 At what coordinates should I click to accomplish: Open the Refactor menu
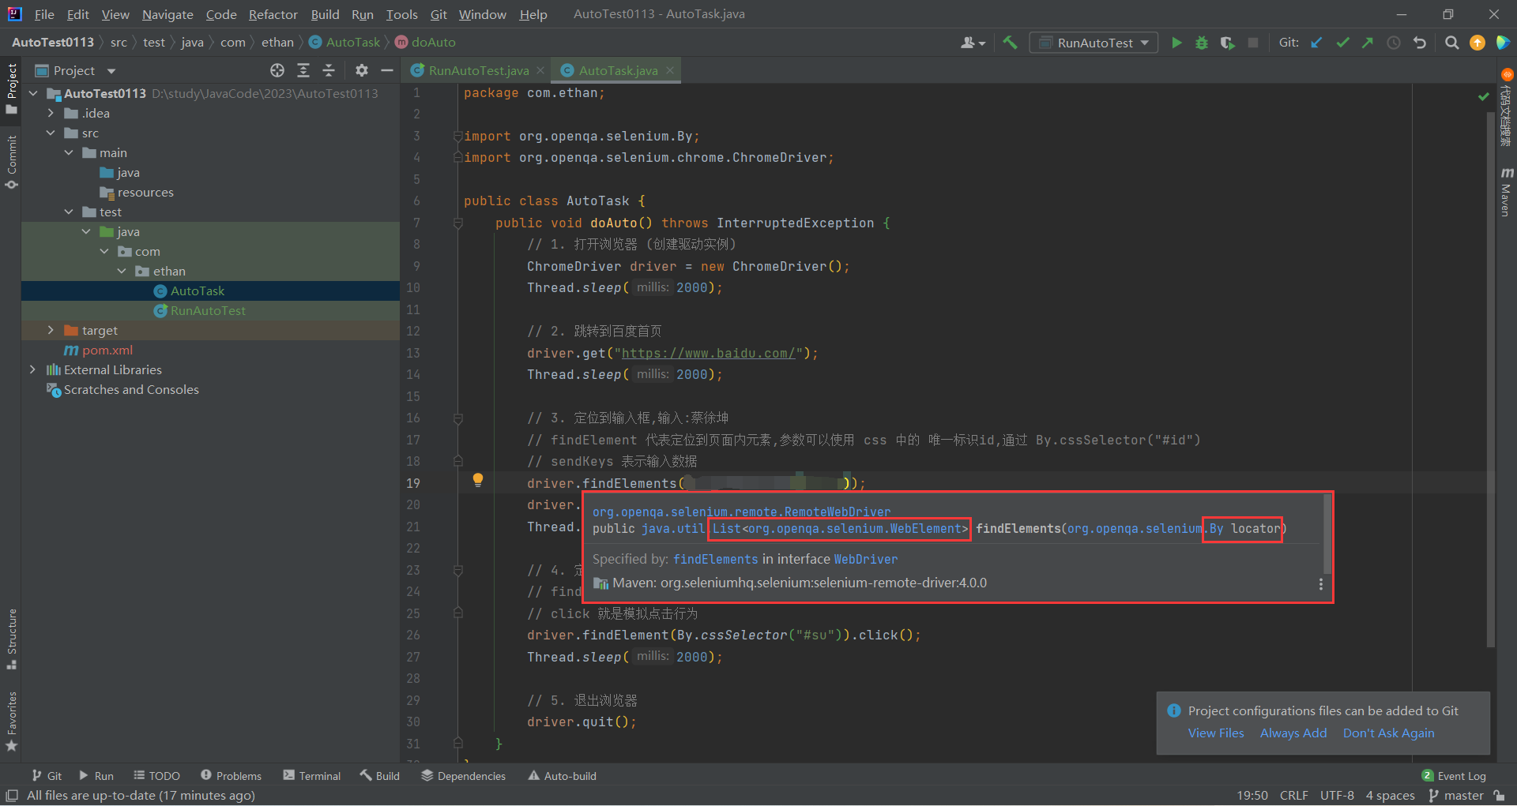pos(273,14)
